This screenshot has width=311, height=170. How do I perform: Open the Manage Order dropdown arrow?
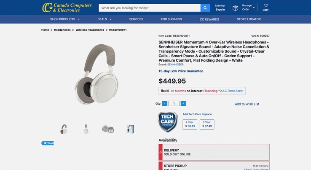(x=254, y=8)
